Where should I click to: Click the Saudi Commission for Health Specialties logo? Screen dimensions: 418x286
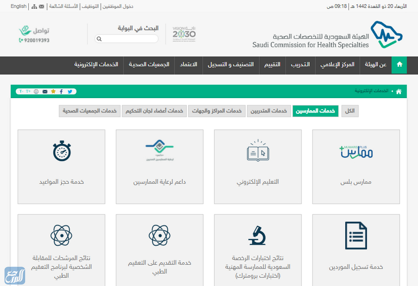[x=328, y=35]
